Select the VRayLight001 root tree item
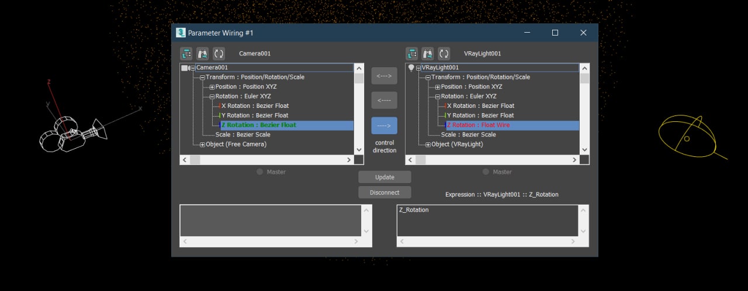The width and height of the screenshot is (748, 291). (500, 68)
